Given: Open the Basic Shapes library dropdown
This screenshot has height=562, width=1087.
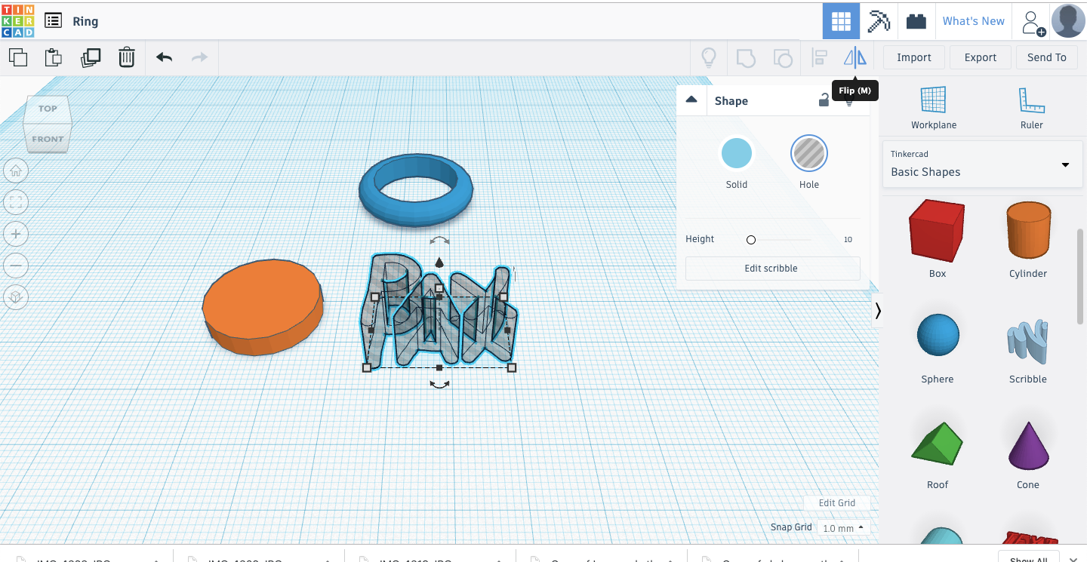Looking at the screenshot, I should click(x=981, y=164).
